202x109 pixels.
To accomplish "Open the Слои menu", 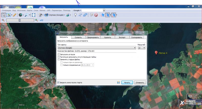I will [36, 10].
